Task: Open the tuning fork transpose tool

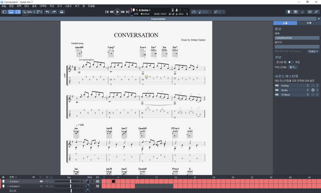Action: [215, 12]
